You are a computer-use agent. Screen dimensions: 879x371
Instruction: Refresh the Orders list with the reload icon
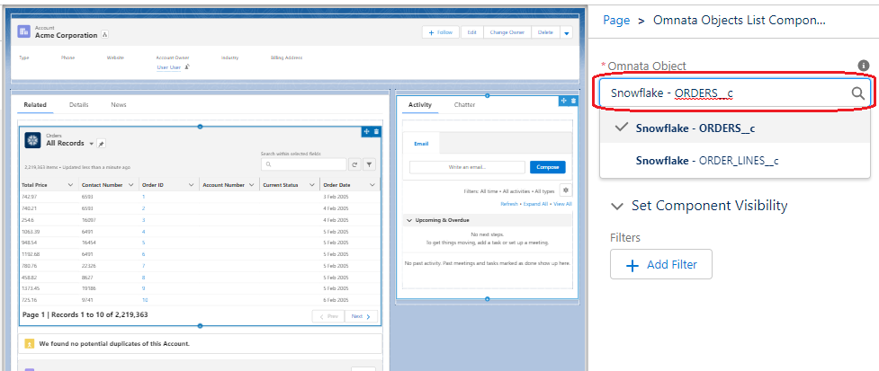pyautogui.click(x=354, y=164)
